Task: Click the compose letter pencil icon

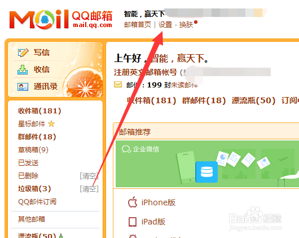Action: click(x=23, y=52)
